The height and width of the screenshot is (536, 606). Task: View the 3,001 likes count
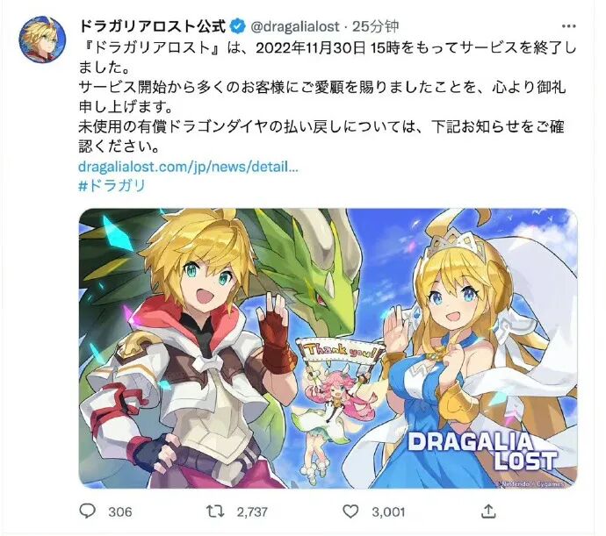pyautogui.click(x=388, y=511)
